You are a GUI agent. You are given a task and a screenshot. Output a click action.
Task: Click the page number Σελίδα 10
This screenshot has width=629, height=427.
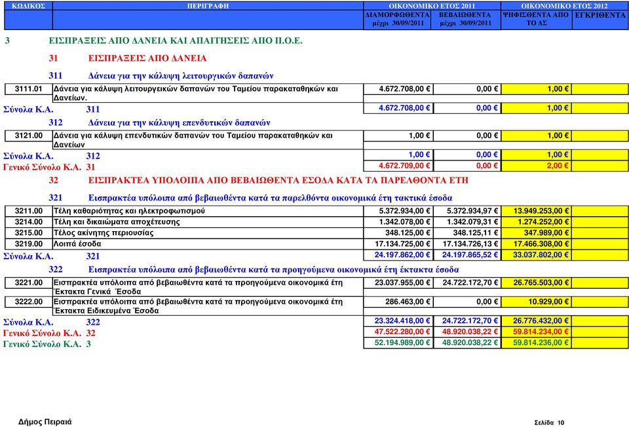click(549, 422)
